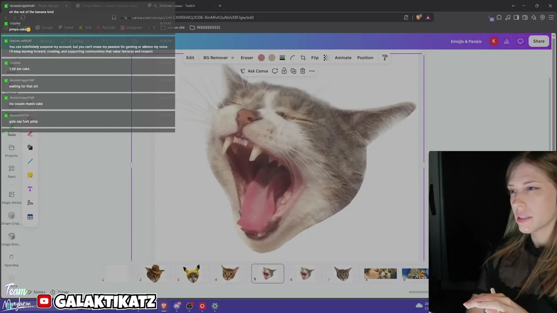The width and height of the screenshot is (557, 313).
Task: Select page 1 blank thumbnail
Action: tap(117, 273)
